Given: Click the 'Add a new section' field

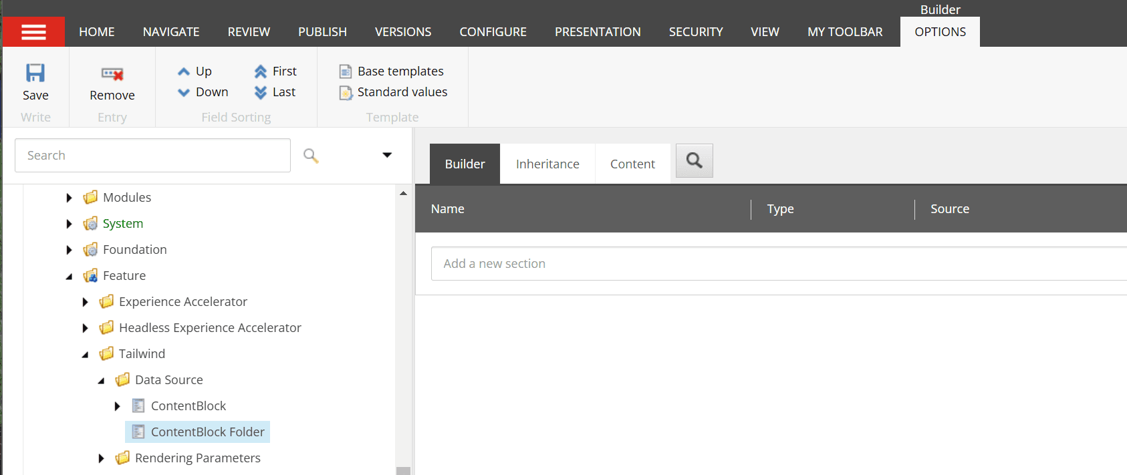Looking at the screenshot, I should click(x=775, y=264).
